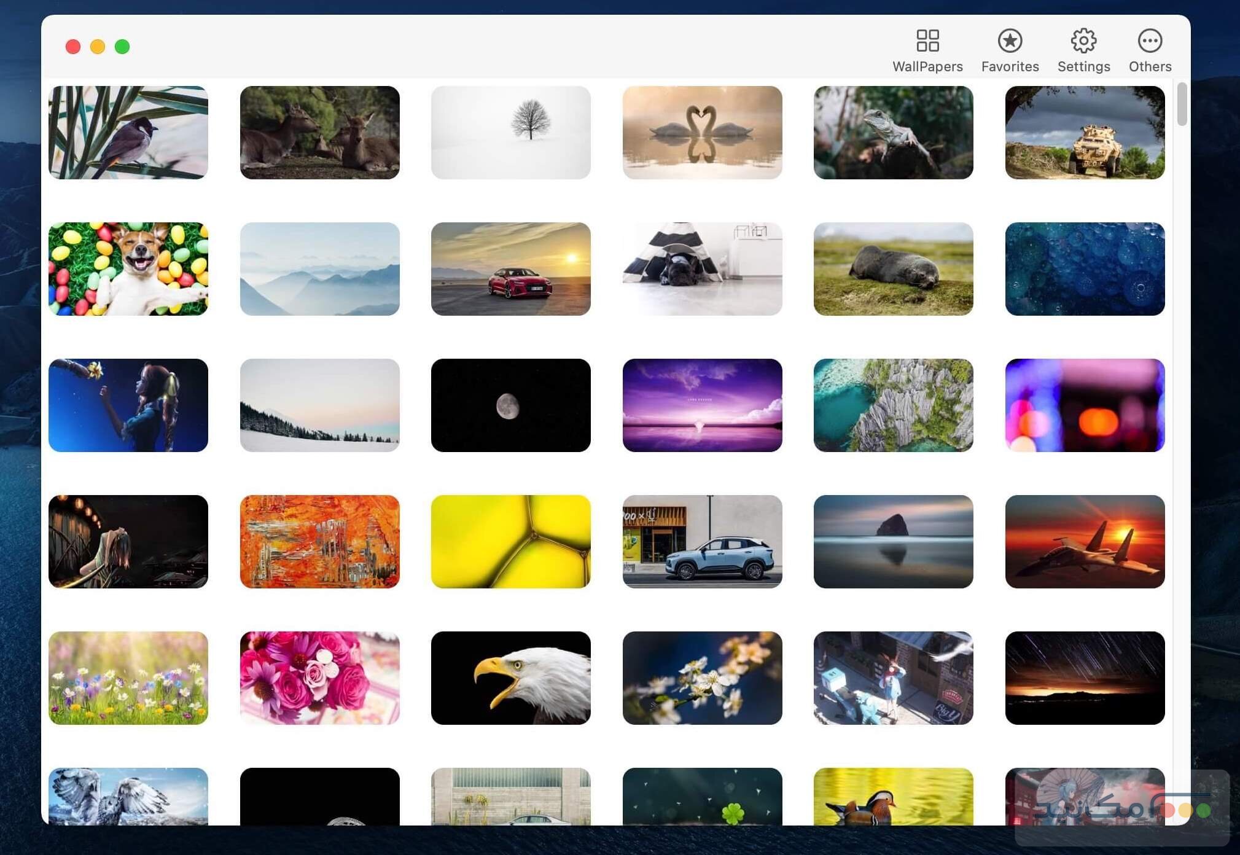The width and height of the screenshot is (1240, 855).
Task: Choose the armored military vehicle wallpaper
Action: pyautogui.click(x=1084, y=133)
